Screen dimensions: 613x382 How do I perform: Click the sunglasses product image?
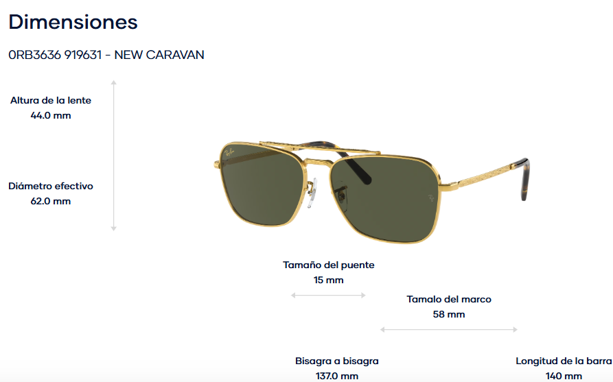(371, 192)
